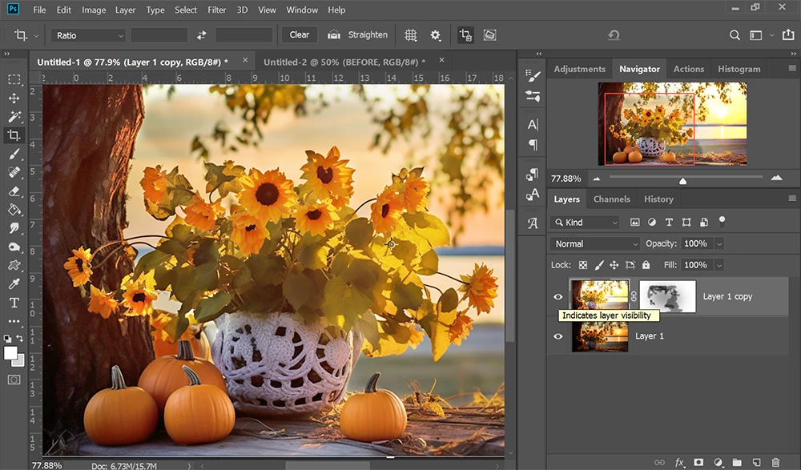Screen dimensions: 801x470
Task: Choose the Eyedropper tool
Action: (x=14, y=284)
